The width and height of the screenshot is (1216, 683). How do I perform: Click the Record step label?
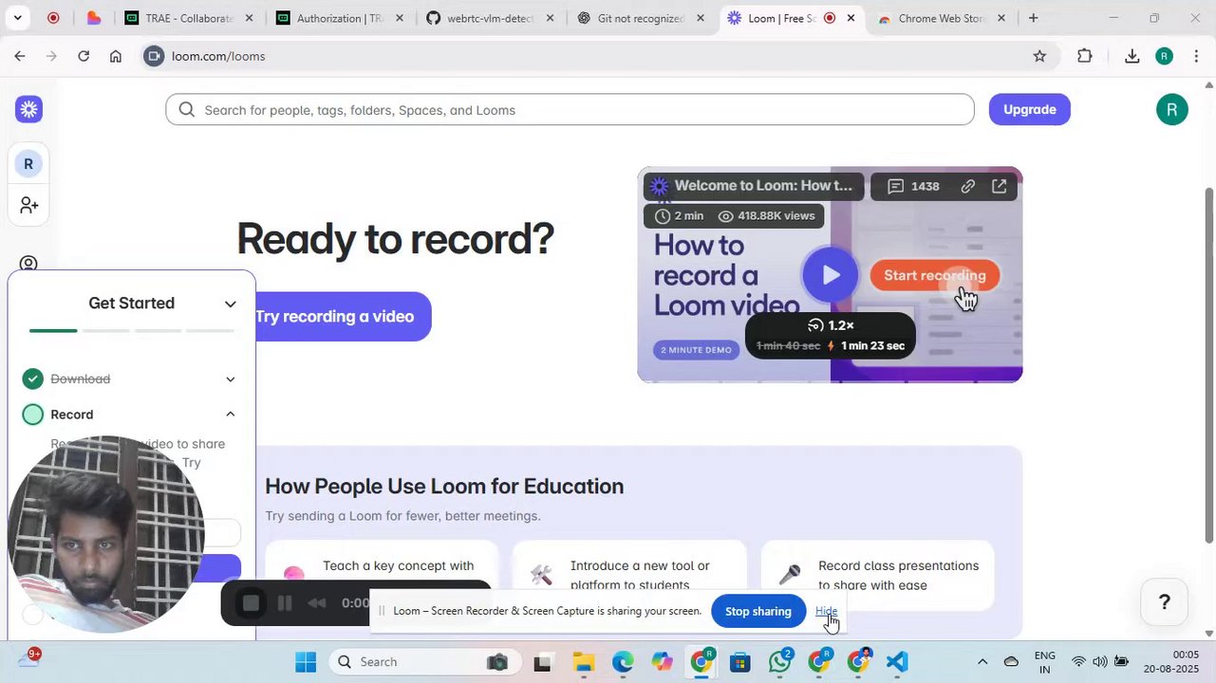coord(72,415)
